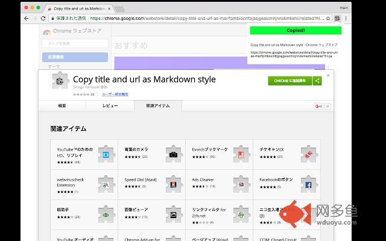Viewport: 386px width, 241px height.
Task: Click the おすすめ heading
Action: tap(131, 46)
